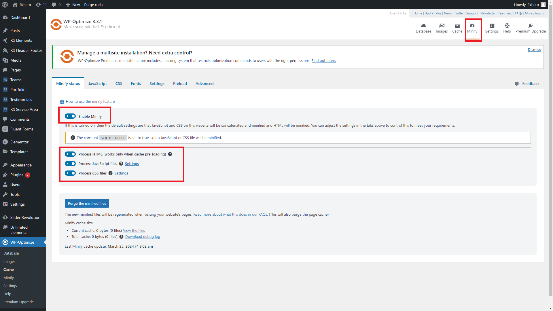Image resolution: width=553 pixels, height=311 pixels.
Task: Open How to use the minify feature
Action: pyautogui.click(x=90, y=101)
